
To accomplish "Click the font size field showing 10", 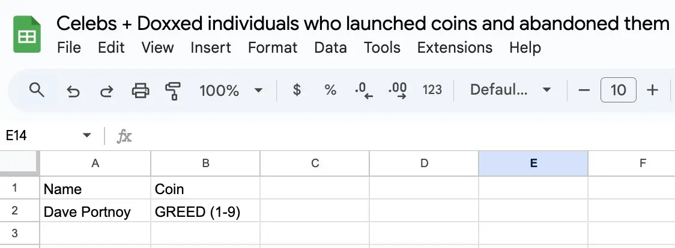I will pyautogui.click(x=618, y=90).
